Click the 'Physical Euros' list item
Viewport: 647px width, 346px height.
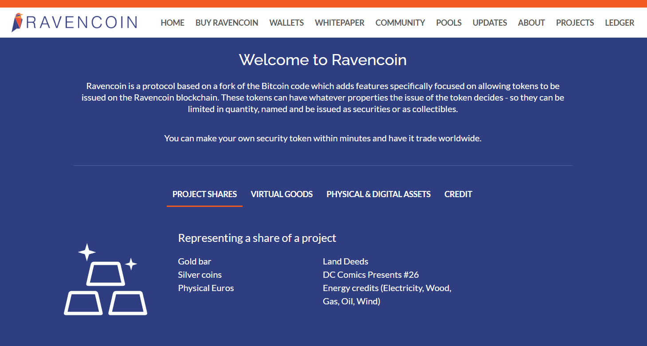tap(206, 288)
